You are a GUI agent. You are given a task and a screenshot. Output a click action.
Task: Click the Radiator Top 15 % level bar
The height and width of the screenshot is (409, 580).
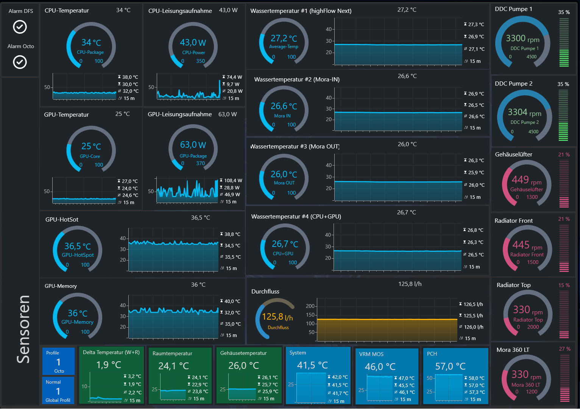coord(564,314)
